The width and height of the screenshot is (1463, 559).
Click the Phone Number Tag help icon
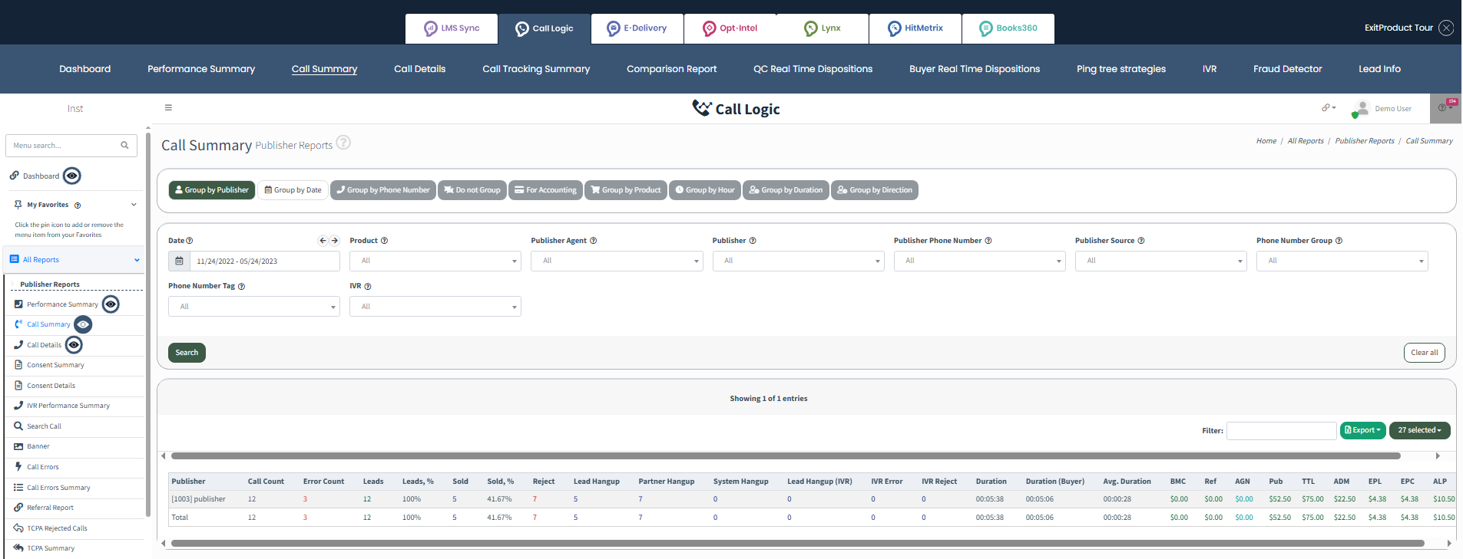coord(242,287)
